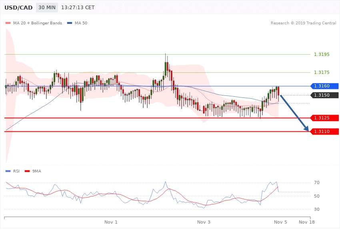The height and width of the screenshot is (230, 340).
Task: Click the MA 50 legend label
Action: coord(81,23)
